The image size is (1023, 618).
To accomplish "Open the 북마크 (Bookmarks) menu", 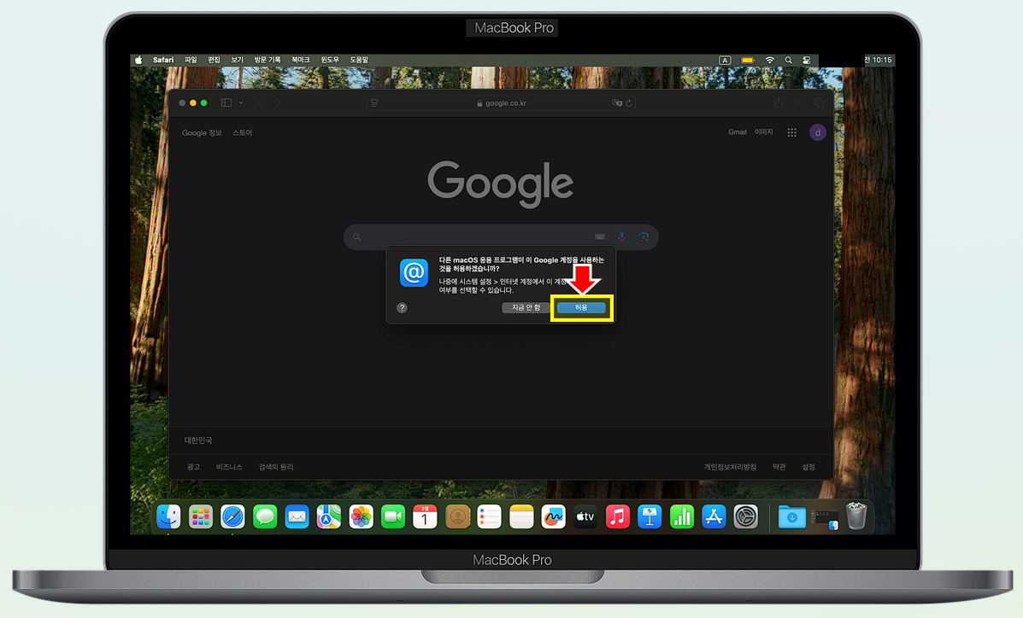I will click(301, 60).
